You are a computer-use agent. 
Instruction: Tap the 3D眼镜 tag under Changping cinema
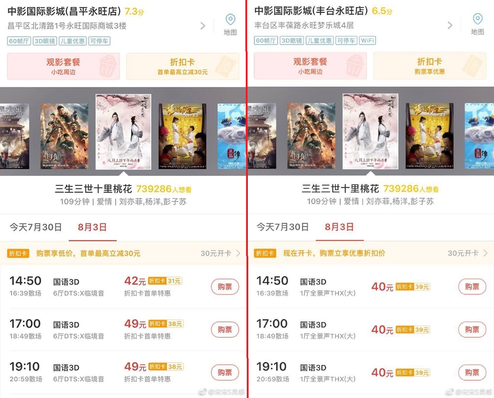(x=45, y=41)
